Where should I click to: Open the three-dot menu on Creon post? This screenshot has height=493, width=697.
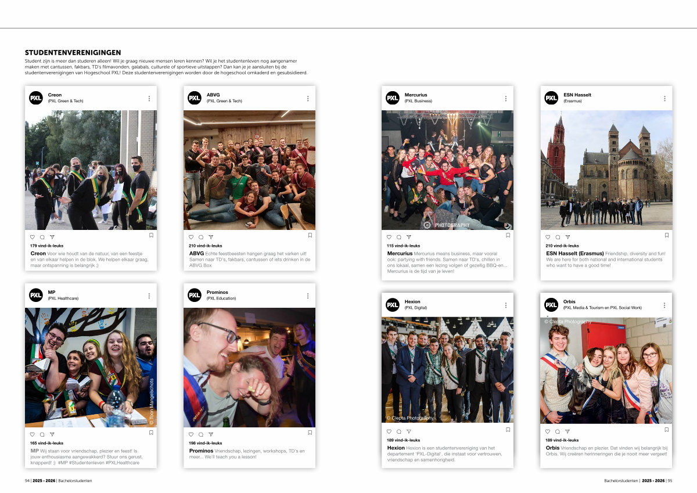(149, 98)
